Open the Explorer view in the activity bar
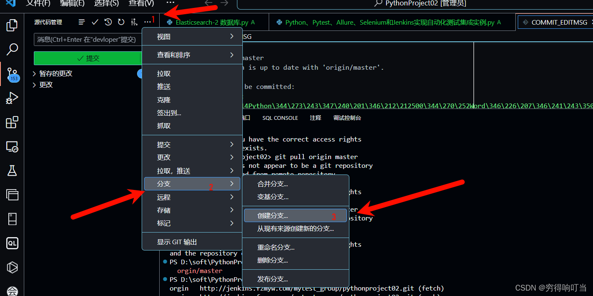593x296 pixels. (12, 25)
